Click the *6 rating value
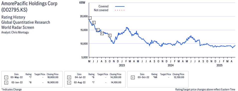The height and width of the screenshot is (91, 238). coord(93,77)
